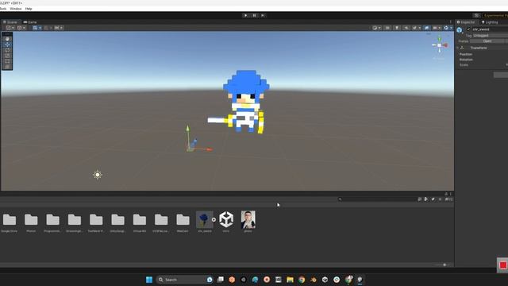Open Google Chrome from taskbar
Image resolution: width=508 pixels, height=286 pixels.
click(x=302, y=280)
